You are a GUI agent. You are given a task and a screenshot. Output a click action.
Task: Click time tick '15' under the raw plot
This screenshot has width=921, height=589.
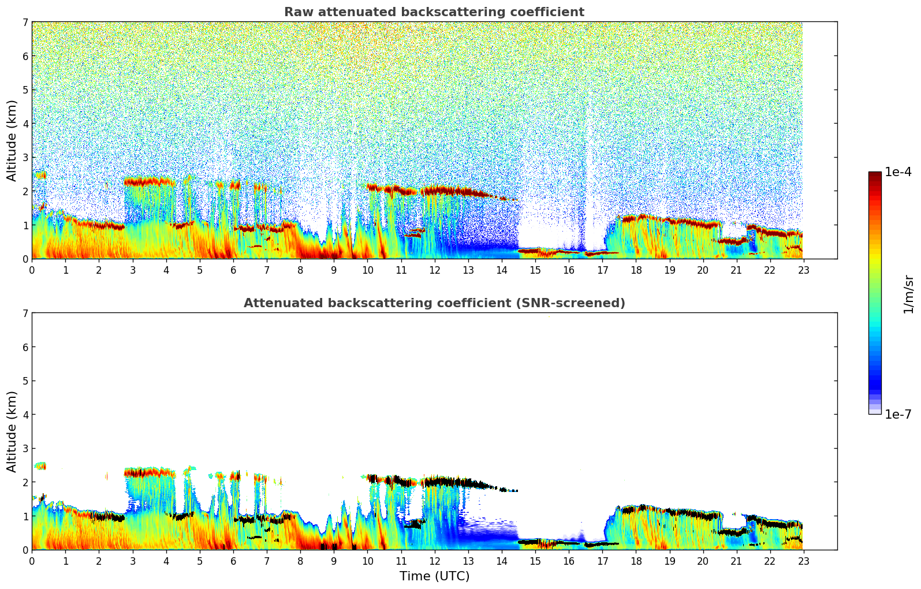(x=535, y=270)
